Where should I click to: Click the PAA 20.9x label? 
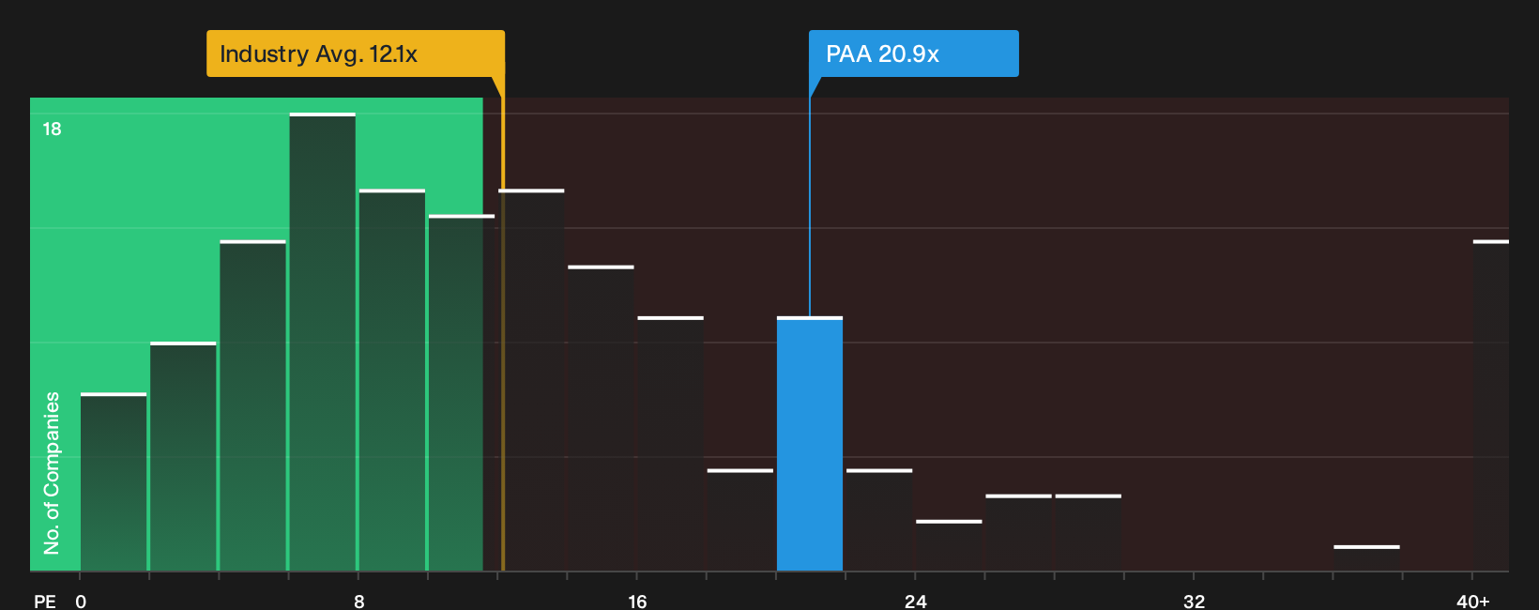(x=913, y=53)
